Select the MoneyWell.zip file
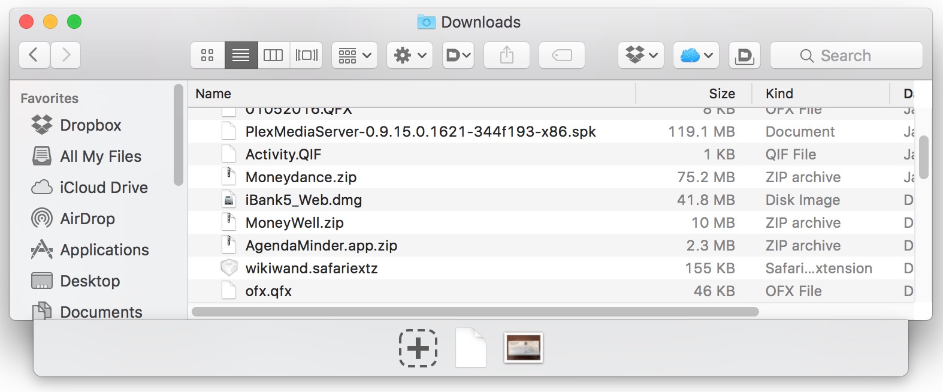 pyautogui.click(x=551, y=222)
